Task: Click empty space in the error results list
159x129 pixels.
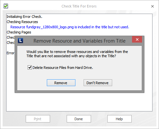Action: tap(79, 102)
